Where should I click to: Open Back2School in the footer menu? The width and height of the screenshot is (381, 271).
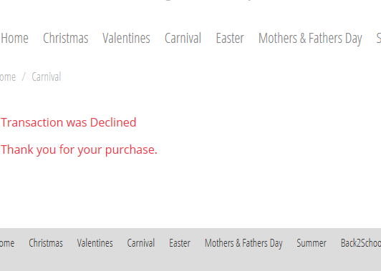pyautogui.click(x=361, y=243)
